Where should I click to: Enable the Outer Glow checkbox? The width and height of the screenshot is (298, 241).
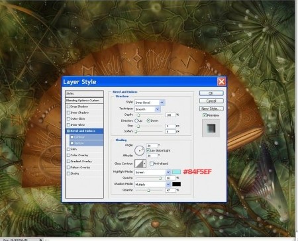[68, 119]
